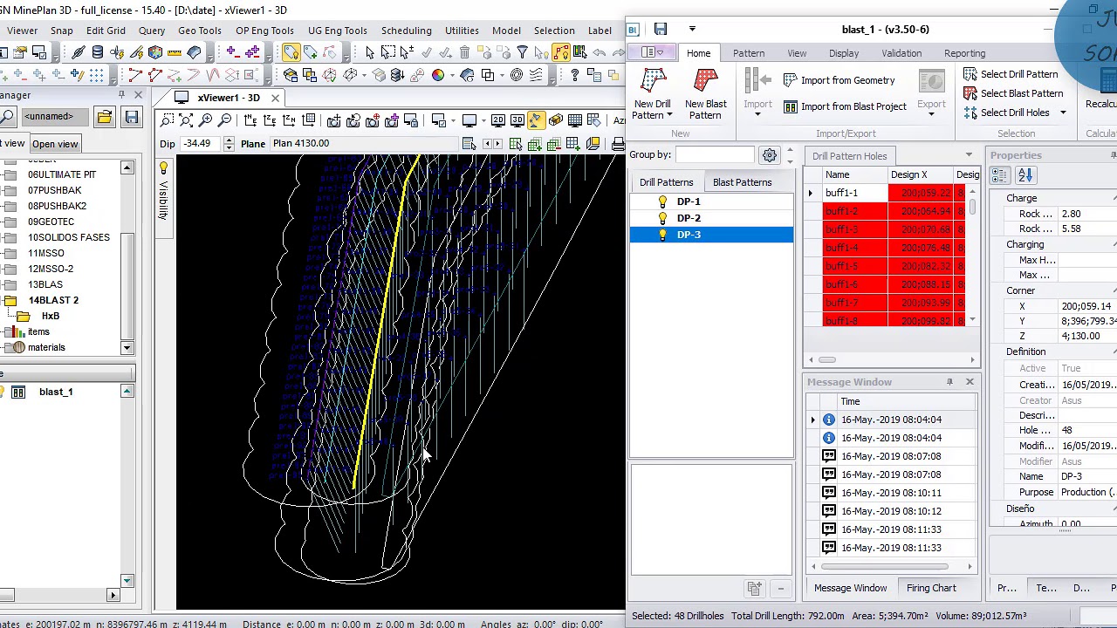This screenshot has width=1117, height=628.
Task: Click the color wheel icon in toolbar
Action: point(438,76)
